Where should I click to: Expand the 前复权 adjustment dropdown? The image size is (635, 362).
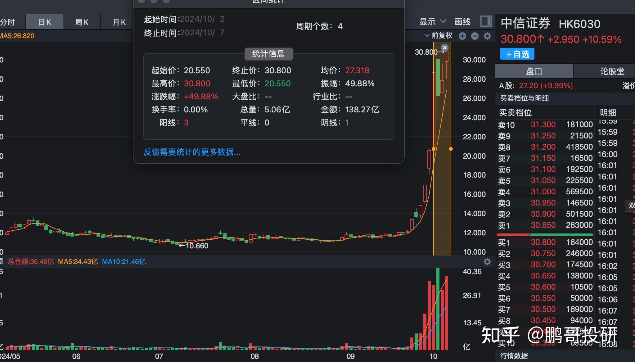tap(438, 36)
